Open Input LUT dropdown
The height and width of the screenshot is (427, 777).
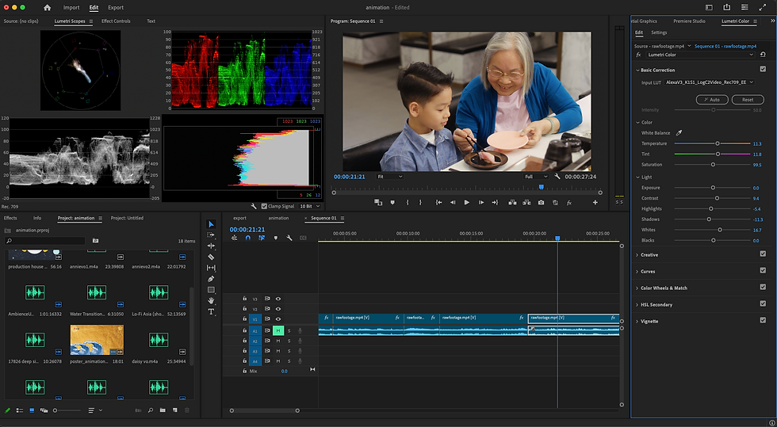coord(709,82)
